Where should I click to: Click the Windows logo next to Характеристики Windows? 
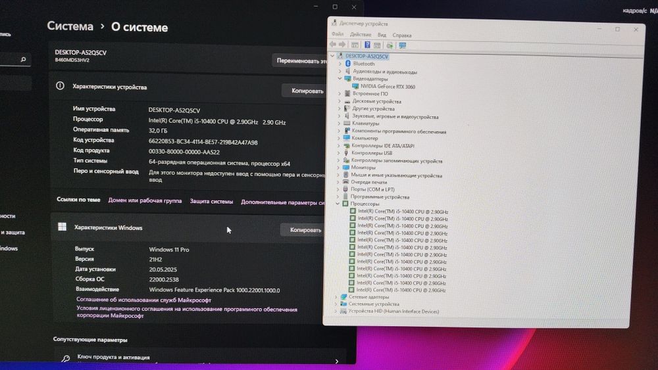62,227
